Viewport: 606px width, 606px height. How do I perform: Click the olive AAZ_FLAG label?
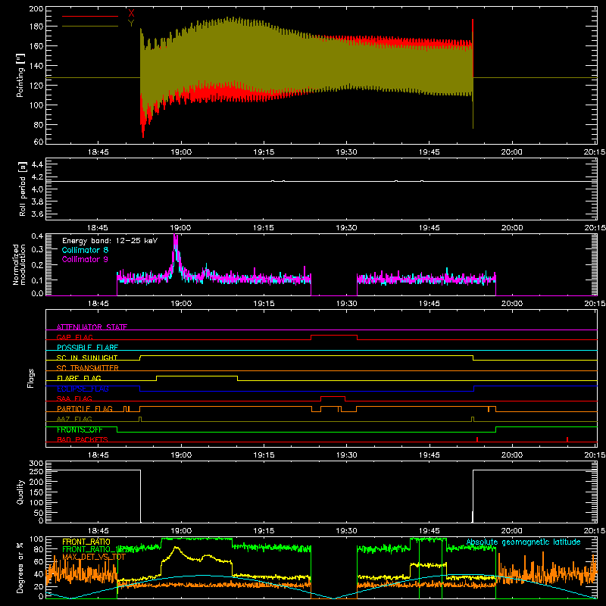(x=74, y=419)
